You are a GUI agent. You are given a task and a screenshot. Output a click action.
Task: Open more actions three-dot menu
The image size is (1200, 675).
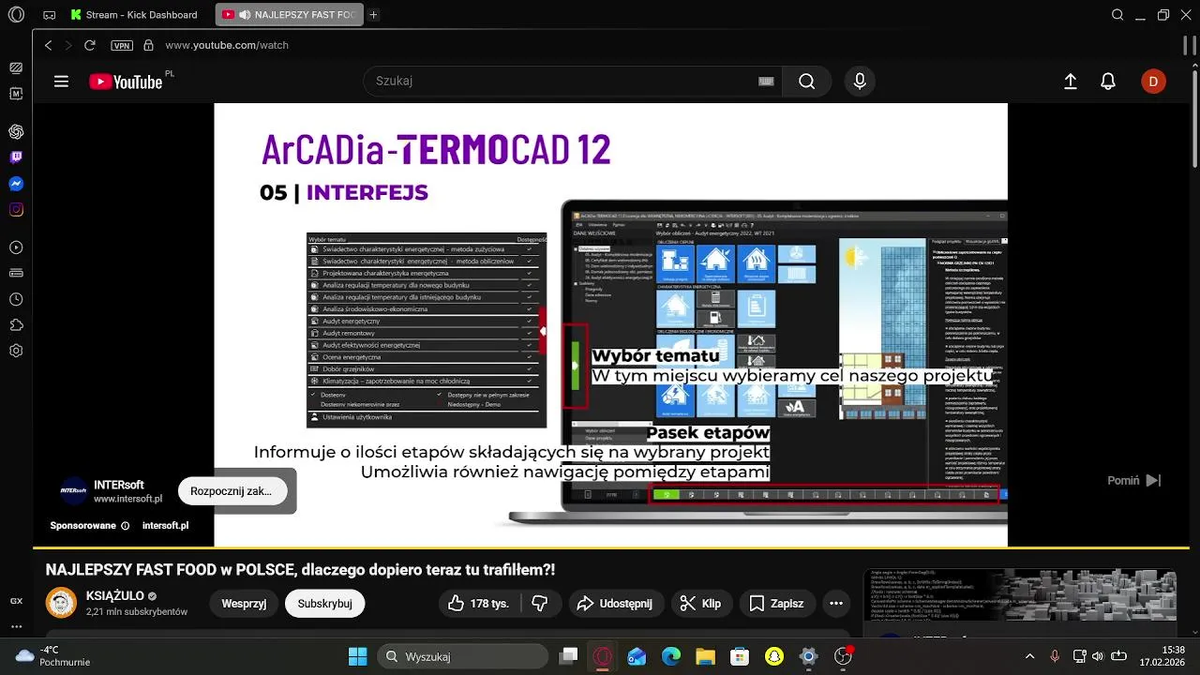[x=838, y=603]
